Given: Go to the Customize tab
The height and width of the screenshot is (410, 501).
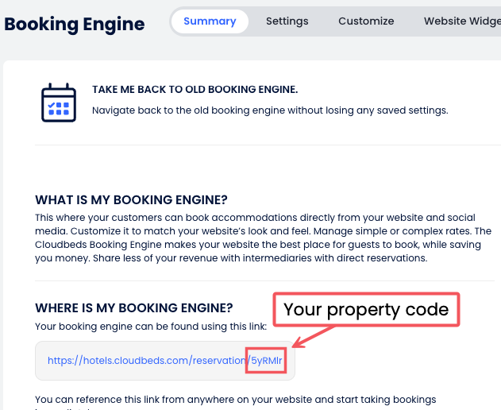Looking at the screenshot, I should click(x=366, y=21).
